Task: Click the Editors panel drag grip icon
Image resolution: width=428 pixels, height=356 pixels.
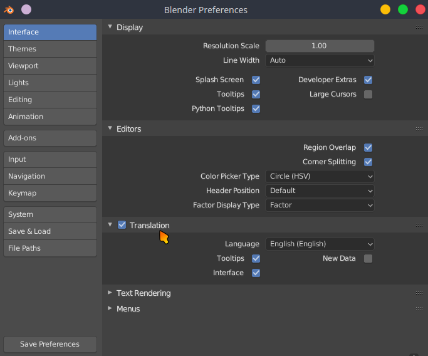Action: (419, 129)
